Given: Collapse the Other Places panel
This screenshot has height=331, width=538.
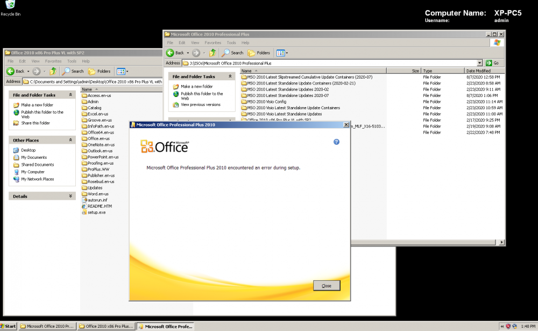Looking at the screenshot, I should pyautogui.click(x=70, y=140).
